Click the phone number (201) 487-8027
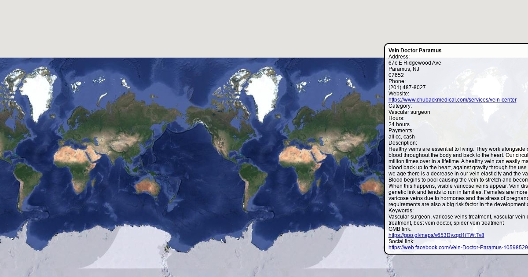This screenshot has height=277, width=528. 407,87
